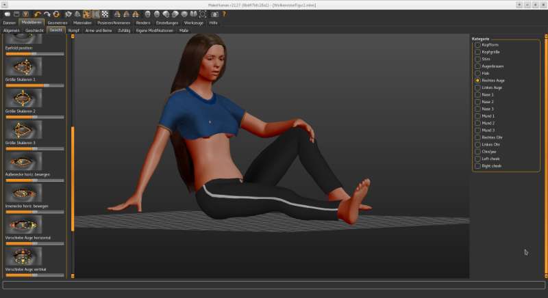The height and width of the screenshot is (298, 548).
Task: Select the Right cheek radio button
Action: point(478,166)
